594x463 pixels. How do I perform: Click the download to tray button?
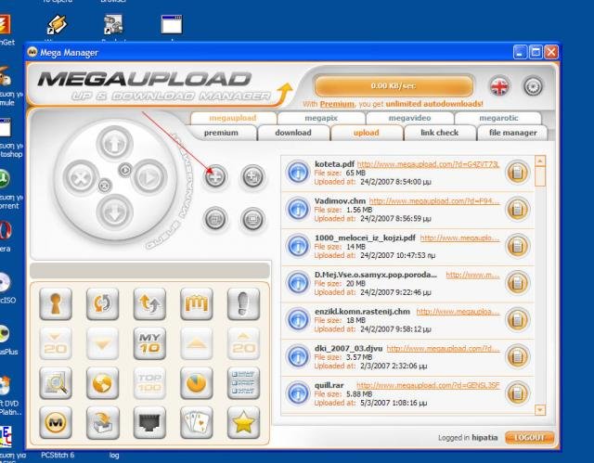point(103,422)
